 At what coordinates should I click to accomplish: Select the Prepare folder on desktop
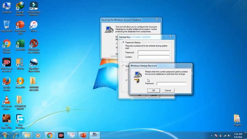click(237, 120)
